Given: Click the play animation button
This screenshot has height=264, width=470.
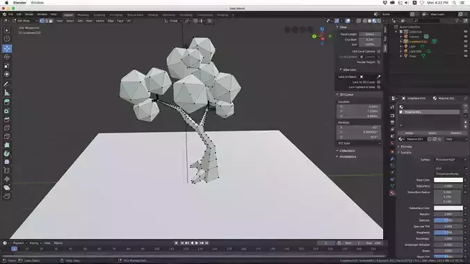Looking at the screenshot, I should point(197,243).
